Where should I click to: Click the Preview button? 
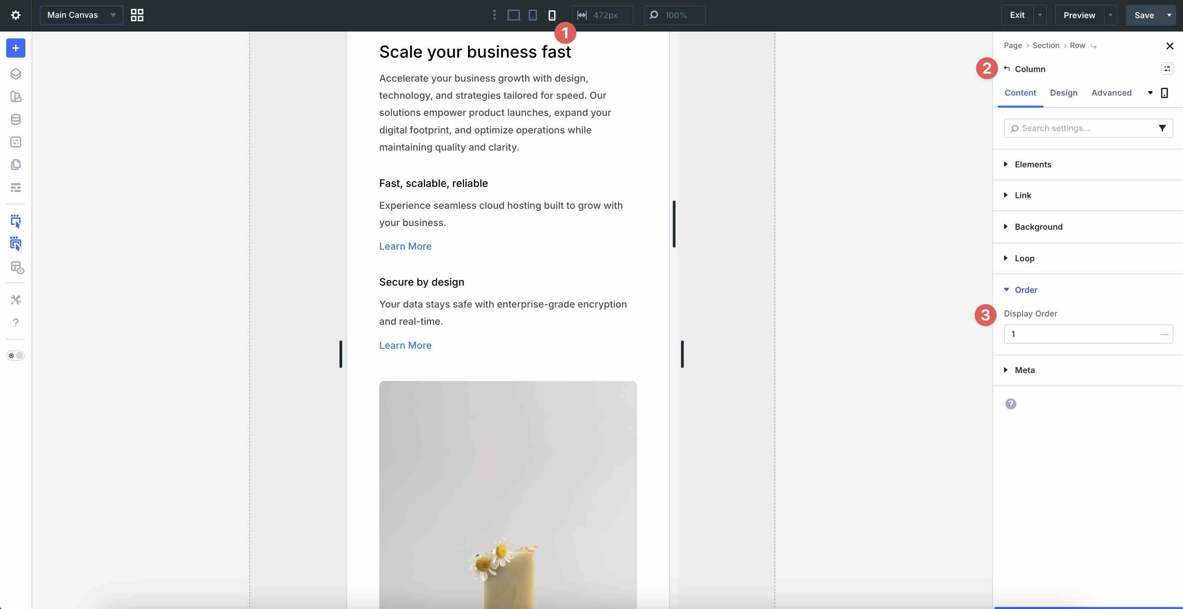click(1079, 15)
